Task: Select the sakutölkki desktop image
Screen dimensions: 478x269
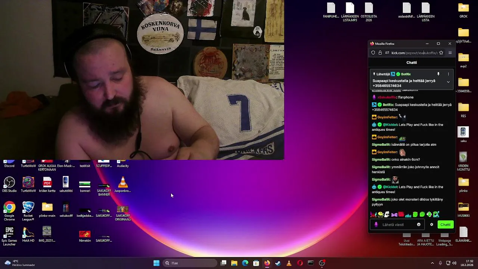Action: (x=66, y=185)
